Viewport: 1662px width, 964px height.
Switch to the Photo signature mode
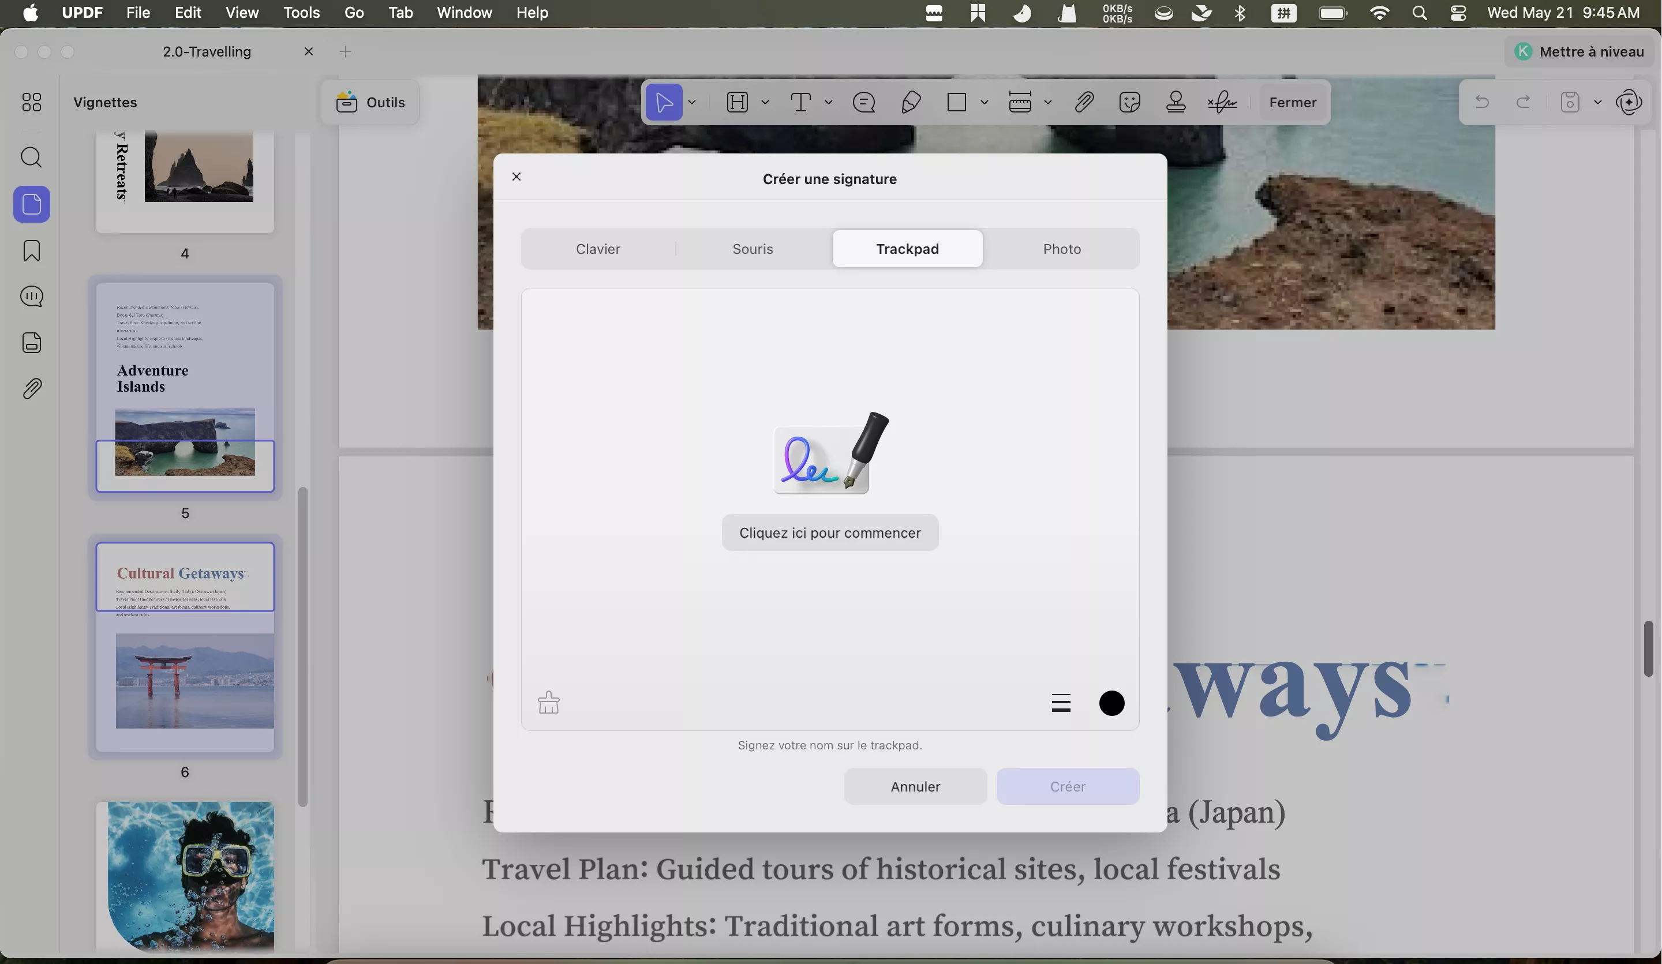pyautogui.click(x=1062, y=249)
